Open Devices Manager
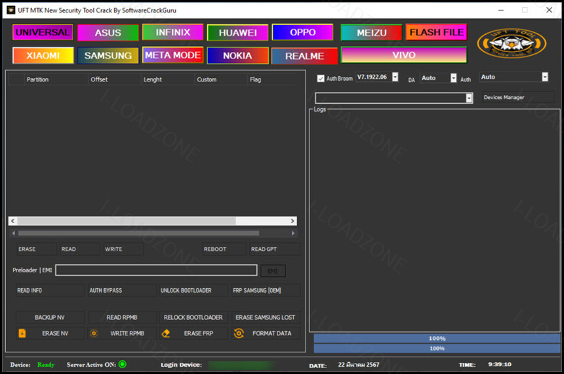Viewport: 564px width, 374px height. 518,98
